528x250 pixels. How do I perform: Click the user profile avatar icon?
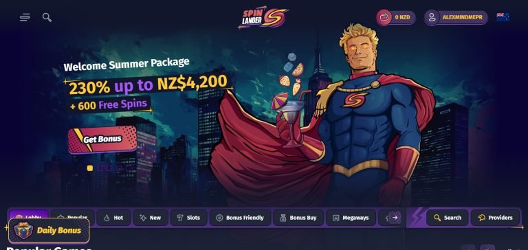pos(432,17)
